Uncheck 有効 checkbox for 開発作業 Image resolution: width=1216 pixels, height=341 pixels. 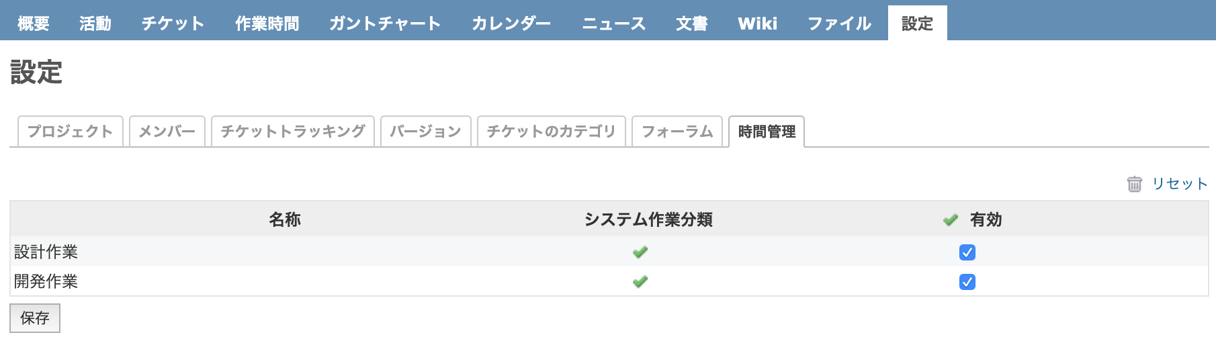967,282
